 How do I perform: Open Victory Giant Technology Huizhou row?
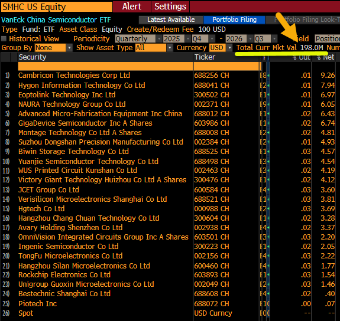102,180
